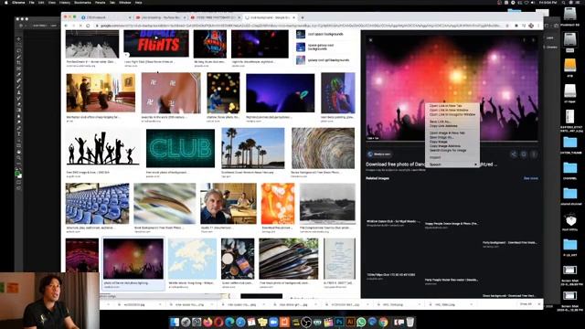
Task: Select the Type tool in Photoshop toolbar
Action: (x=18, y=134)
